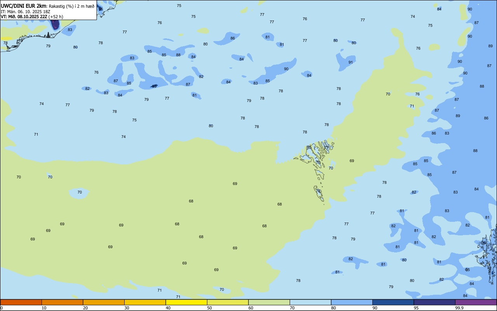
Task: Click the dark orange 0–10 legend swatch
Action: (21, 302)
